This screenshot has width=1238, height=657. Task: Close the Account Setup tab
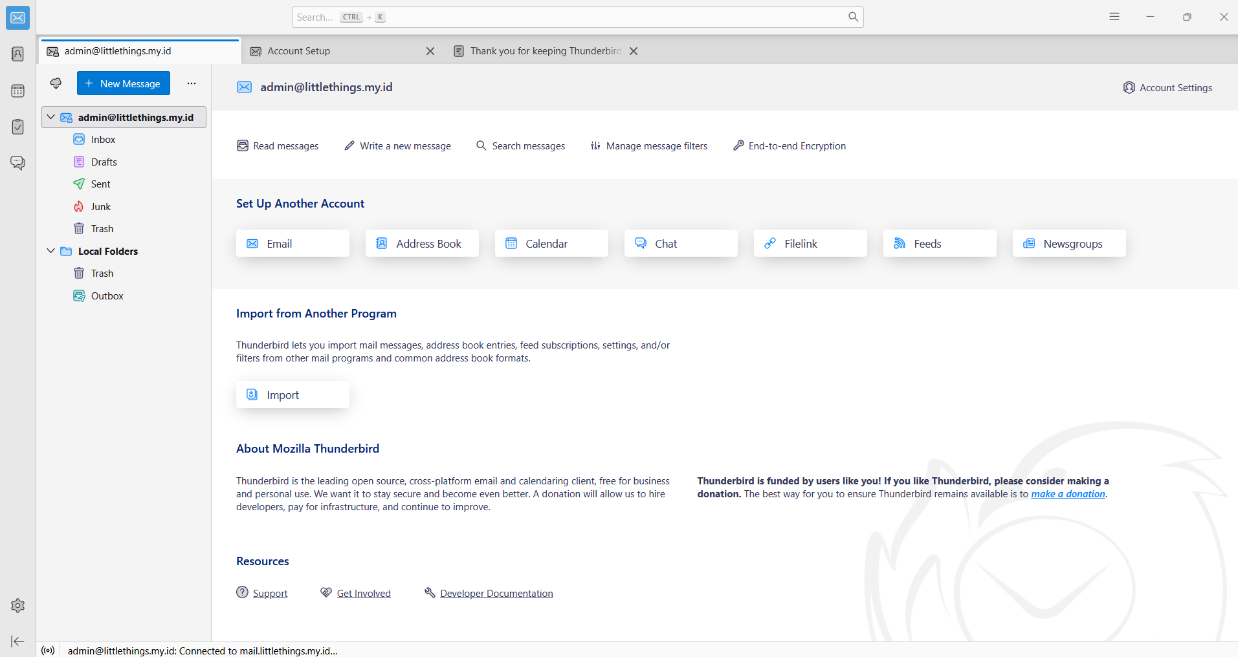click(430, 51)
